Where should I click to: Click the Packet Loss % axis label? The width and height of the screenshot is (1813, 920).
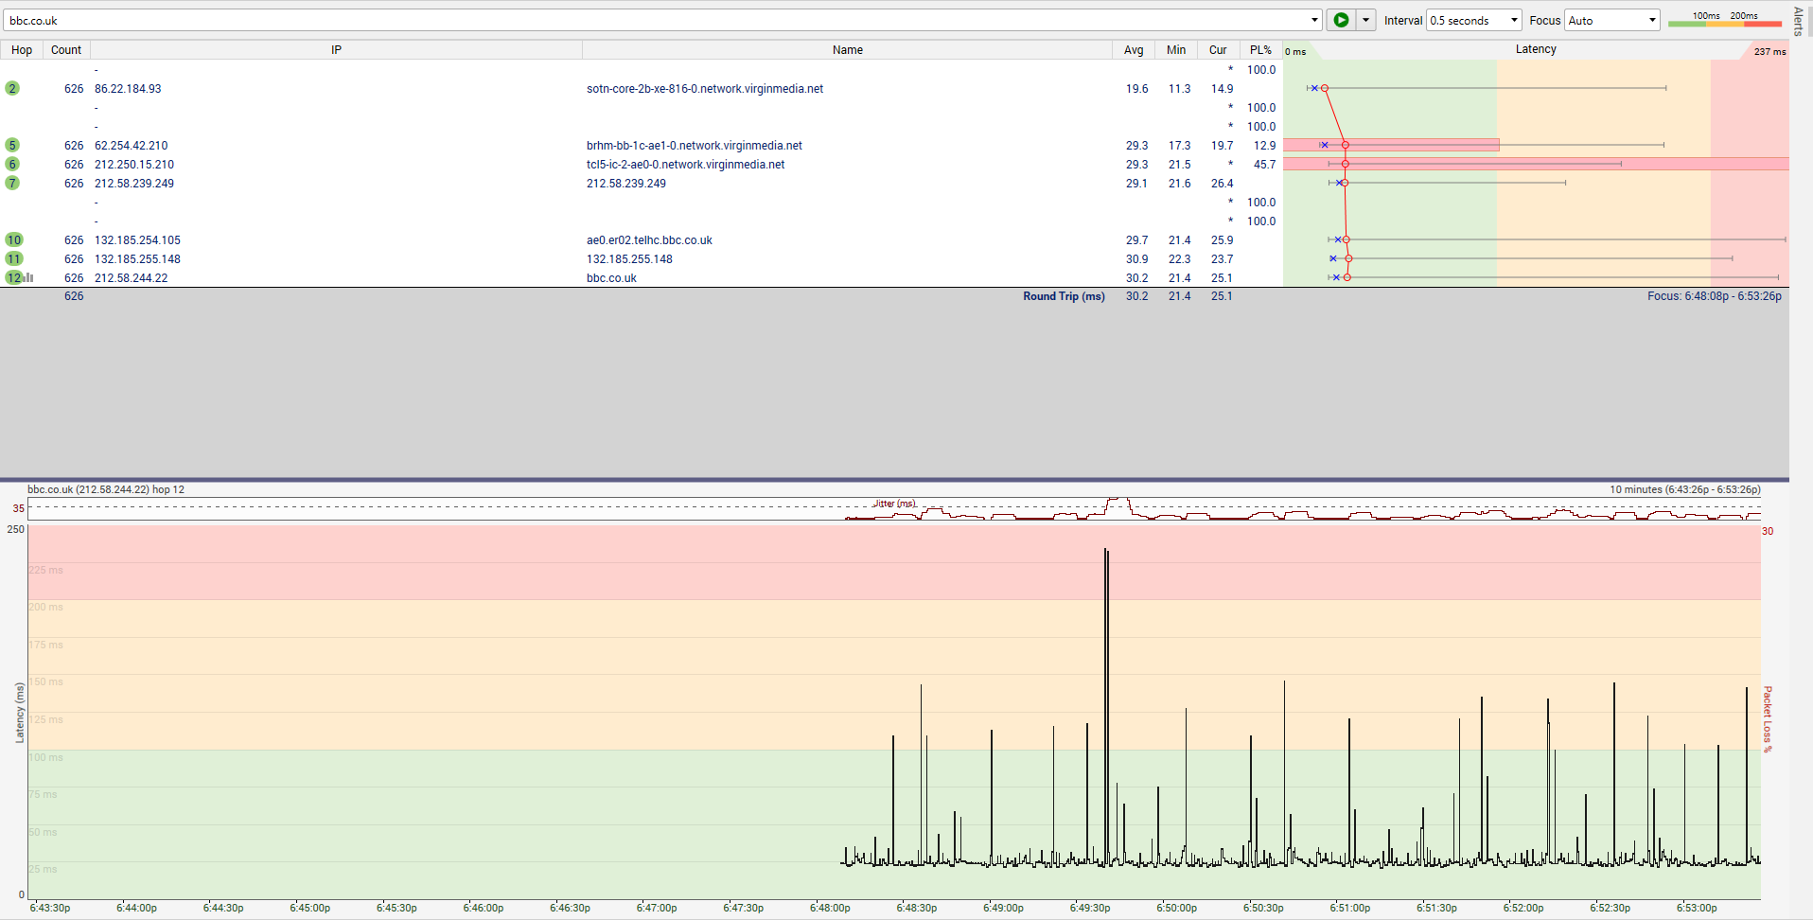pos(1768,719)
